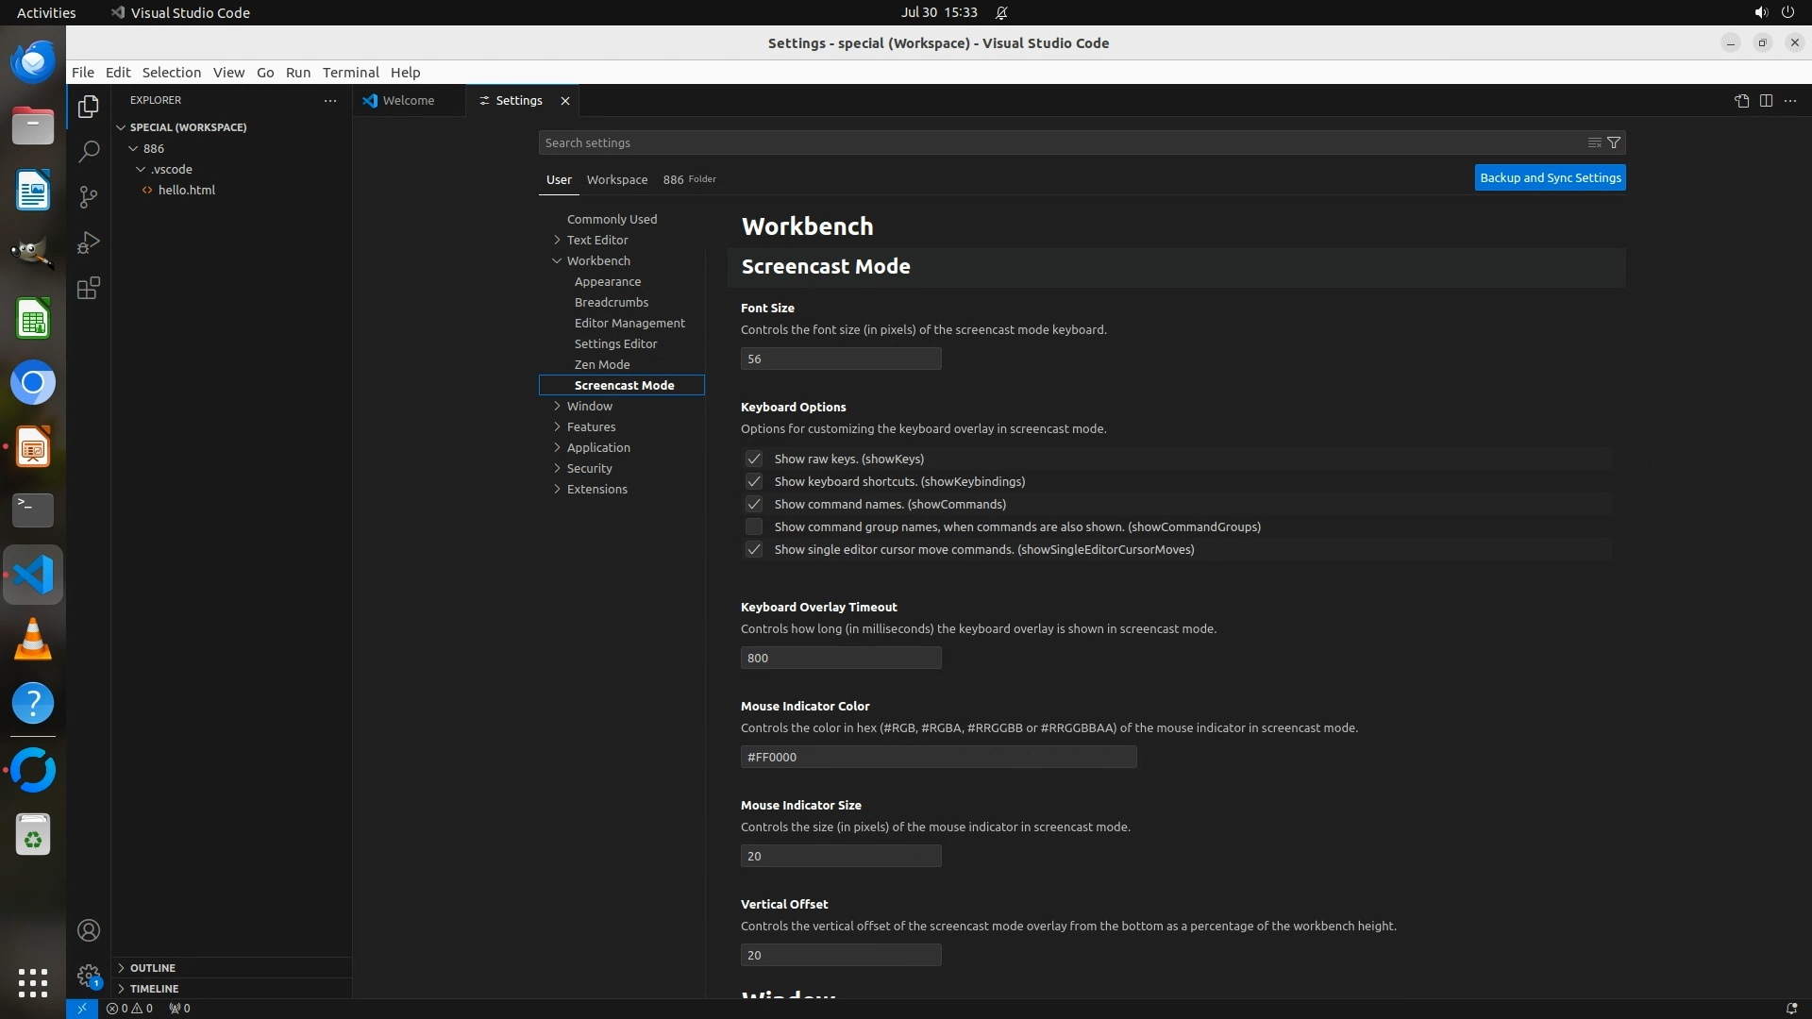Disable Show keyboard shortcuts checkbox
Viewport: 1812px width, 1019px height.
[x=753, y=481]
